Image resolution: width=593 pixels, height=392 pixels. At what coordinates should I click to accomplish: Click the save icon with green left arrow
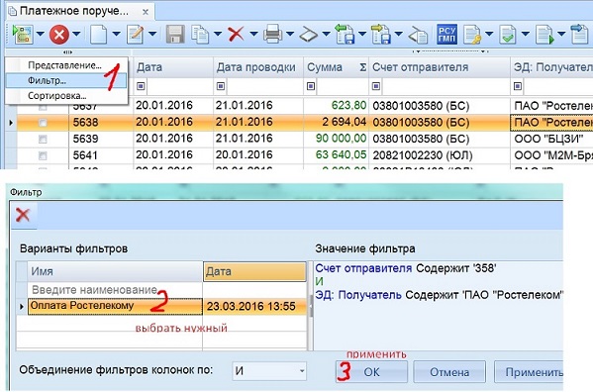(345, 34)
